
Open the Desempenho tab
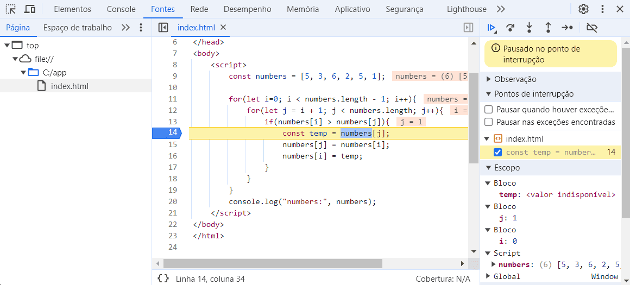[x=248, y=9]
